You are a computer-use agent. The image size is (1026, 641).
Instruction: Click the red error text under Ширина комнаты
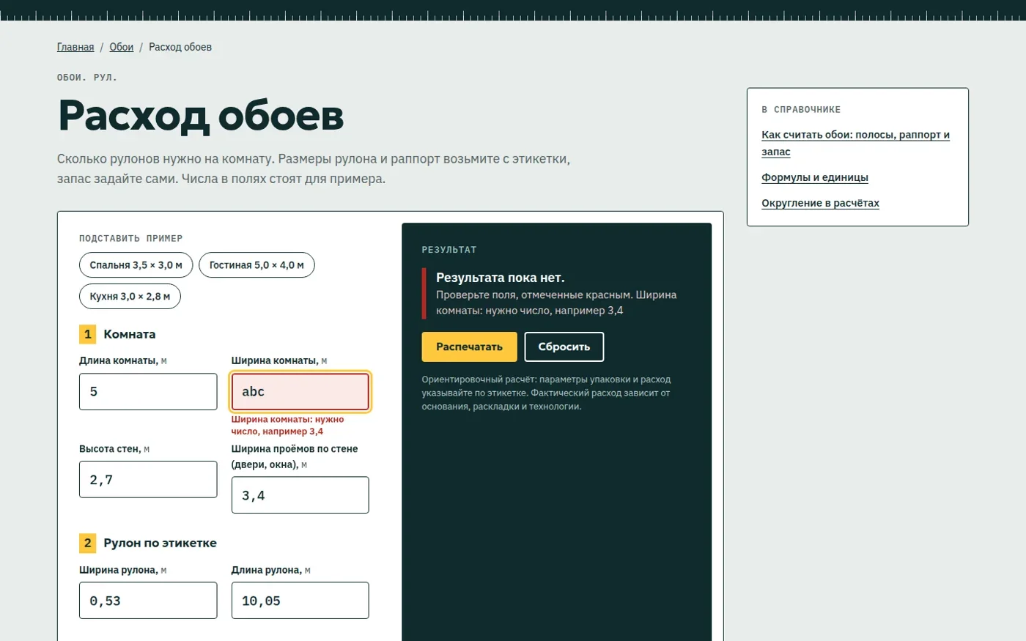pos(287,426)
